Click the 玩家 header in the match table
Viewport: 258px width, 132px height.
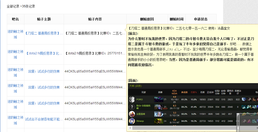tap(144, 92)
